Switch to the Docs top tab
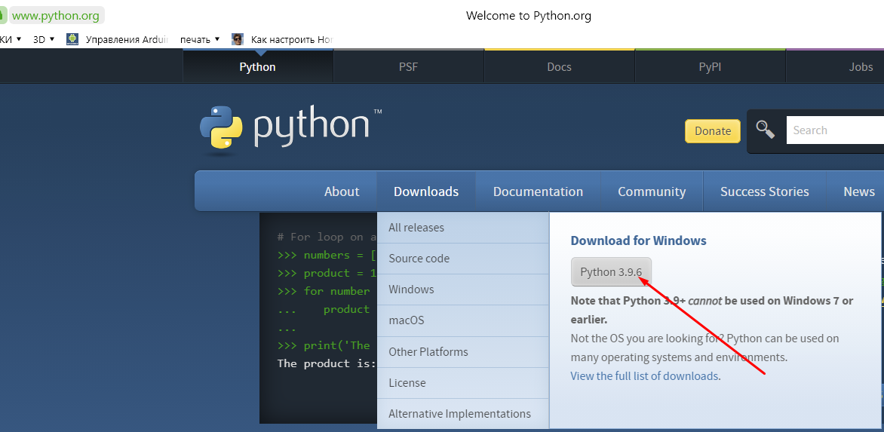Viewport: 884px width, 432px height. (559, 66)
